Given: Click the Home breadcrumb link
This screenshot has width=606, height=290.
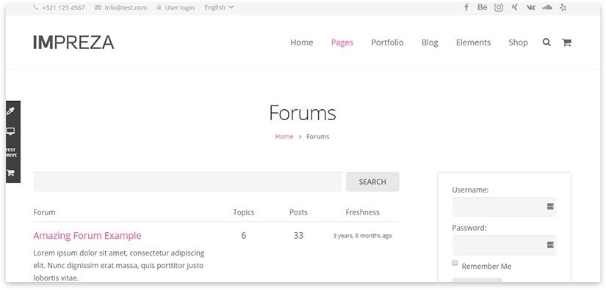Looking at the screenshot, I should [284, 136].
